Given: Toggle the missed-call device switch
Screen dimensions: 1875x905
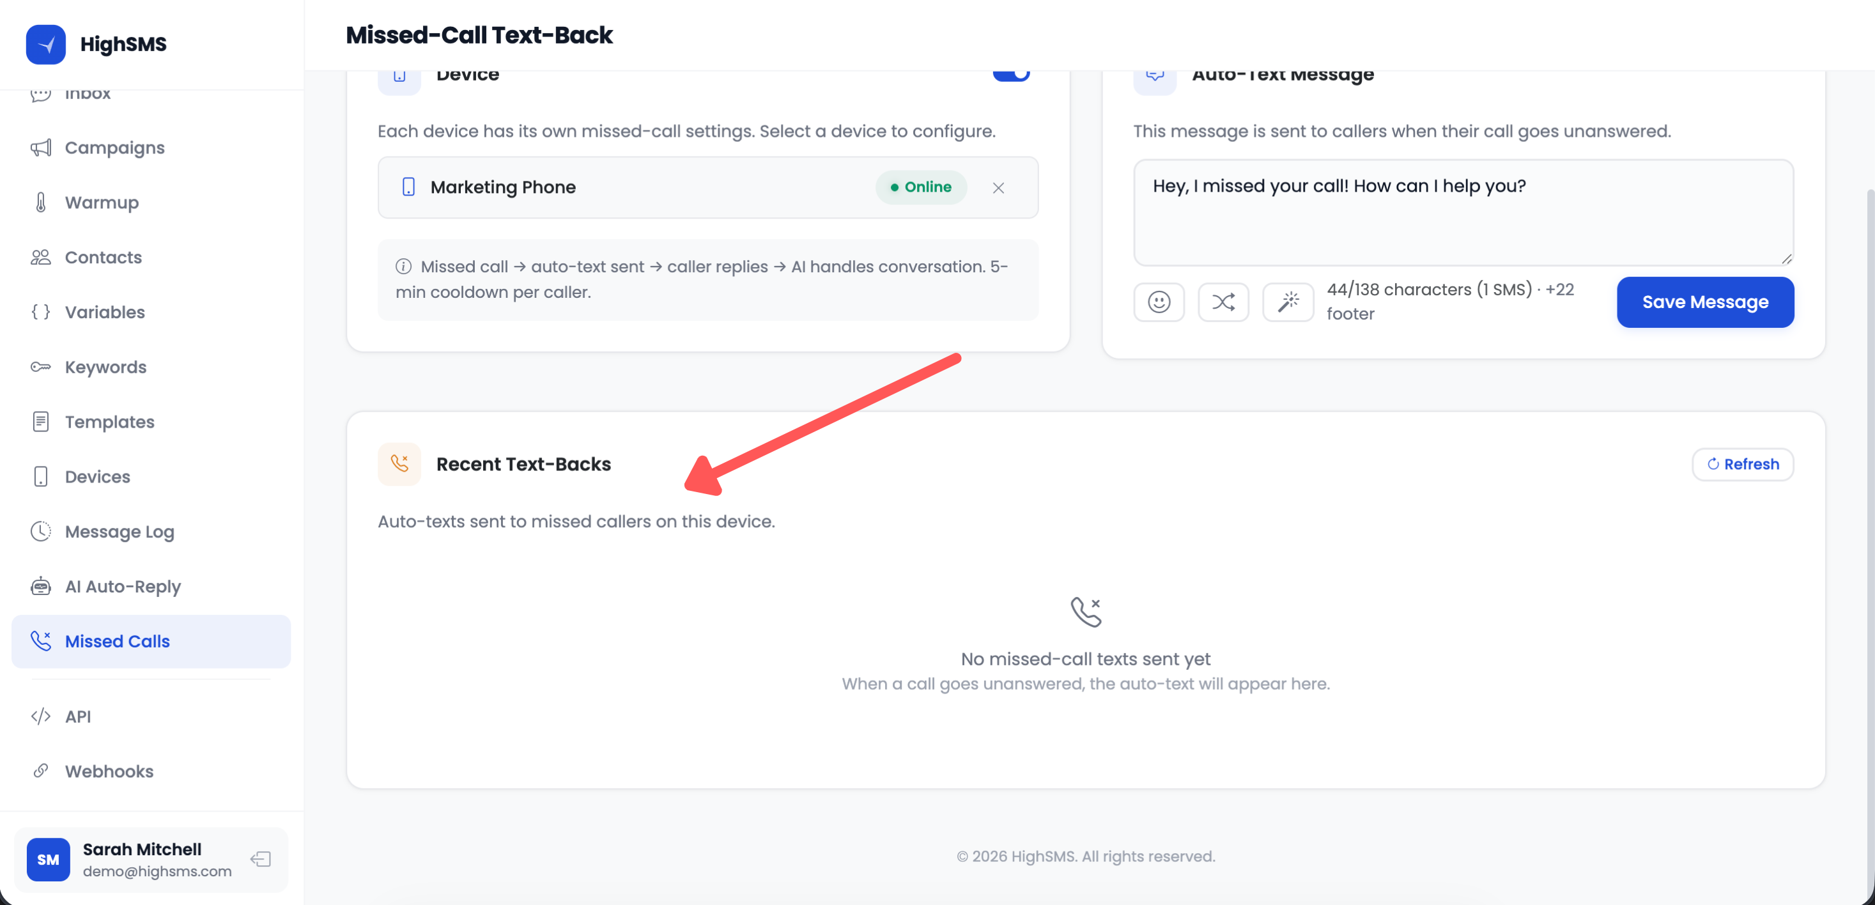Looking at the screenshot, I should pyautogui.click(x=1011, y=74).
